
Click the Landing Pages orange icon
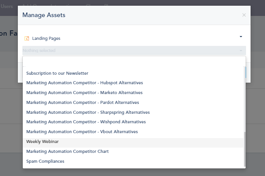pos(27,38)
